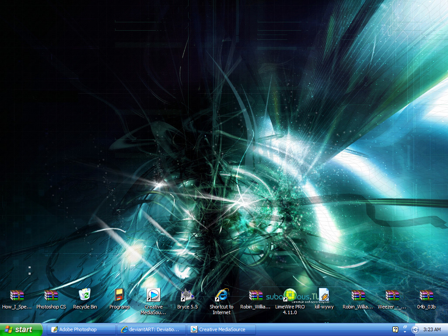Select the Programs folder icon
Image resolution: width=448 pixels, height=336 pixels.
coord(119,295)
